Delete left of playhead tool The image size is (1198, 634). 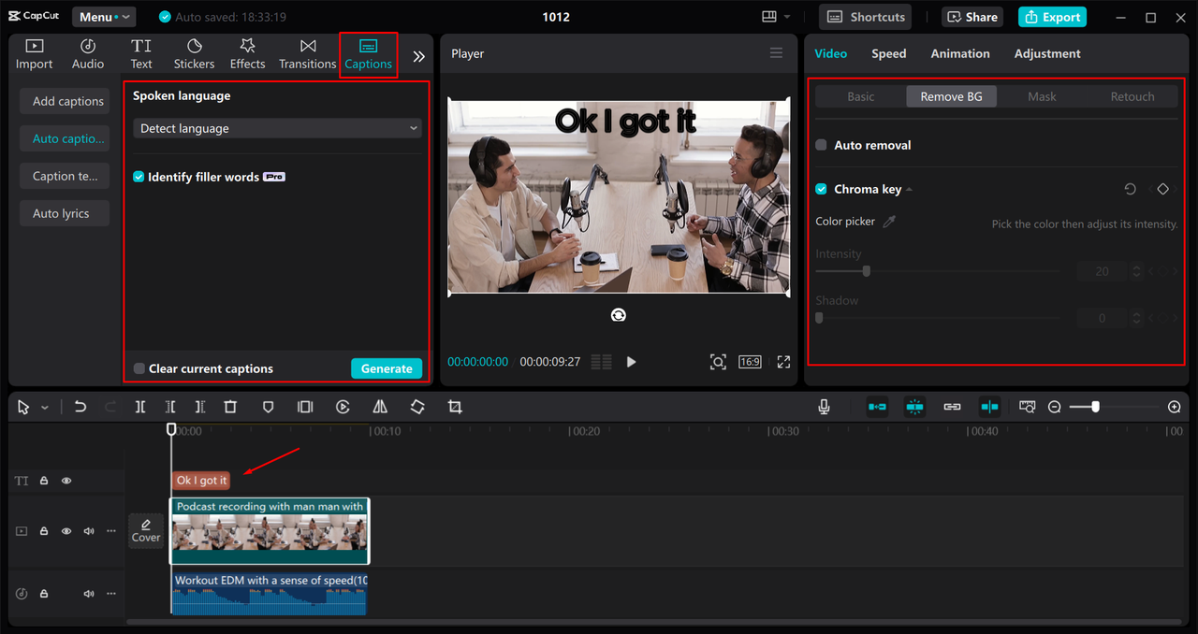(x=170, y=407)
